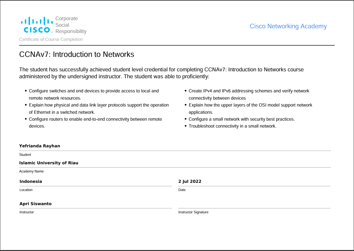Click the CCNAv7: Introduction to Networks title
Image resolution: width=354 pixels, height=251 pixels.
point(76,54)
